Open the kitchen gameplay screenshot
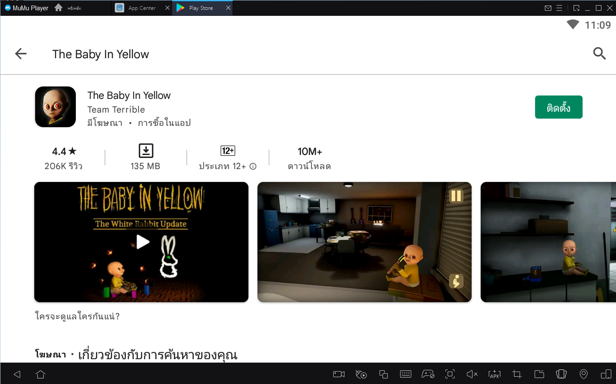616x384 pixels. (x=364, y=242)
